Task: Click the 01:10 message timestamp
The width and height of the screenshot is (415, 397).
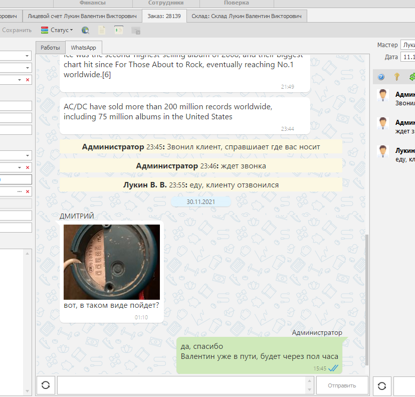Action: pyautogui.click(x=141, y=317)
